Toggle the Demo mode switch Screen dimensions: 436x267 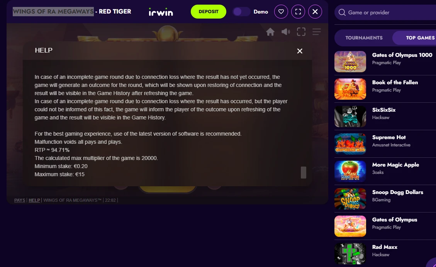tap(241, 12)
